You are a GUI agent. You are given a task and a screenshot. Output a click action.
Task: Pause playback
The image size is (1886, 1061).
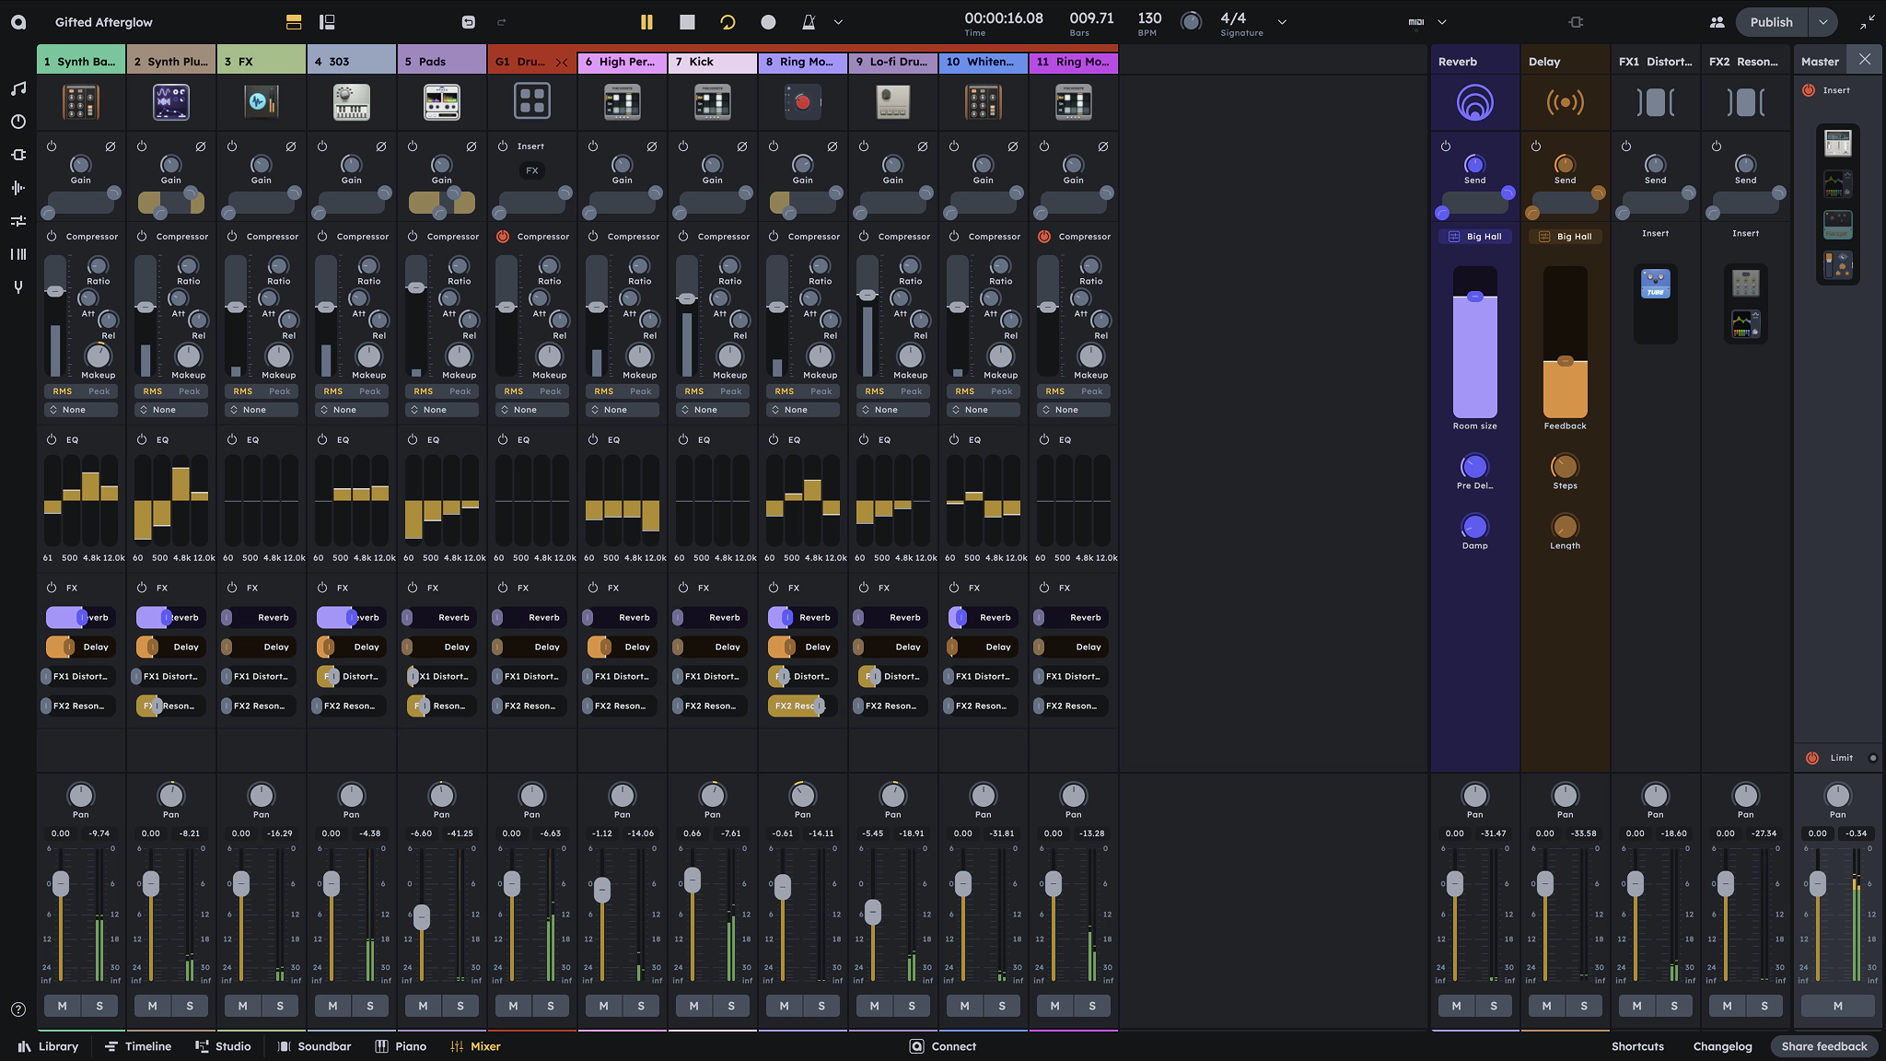(646, 22)
